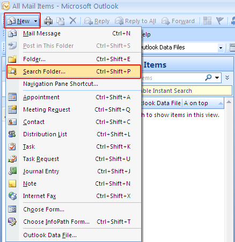Click the Instant Search magnifier icon

(x=208, y=78)
